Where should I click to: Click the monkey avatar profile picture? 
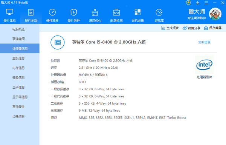[215, 14]
